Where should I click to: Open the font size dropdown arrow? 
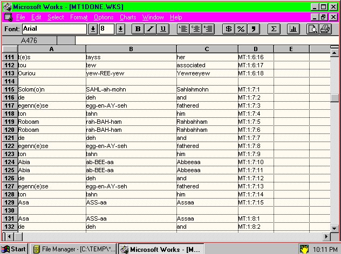pyautogui.click(x=120, y=29)
